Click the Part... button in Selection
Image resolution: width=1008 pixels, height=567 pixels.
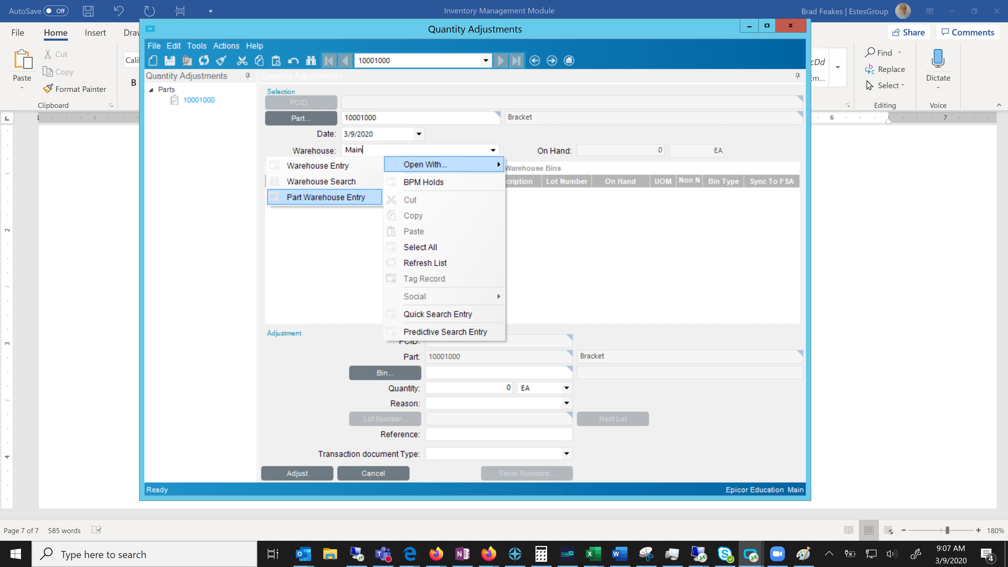(x=301, y=118)
